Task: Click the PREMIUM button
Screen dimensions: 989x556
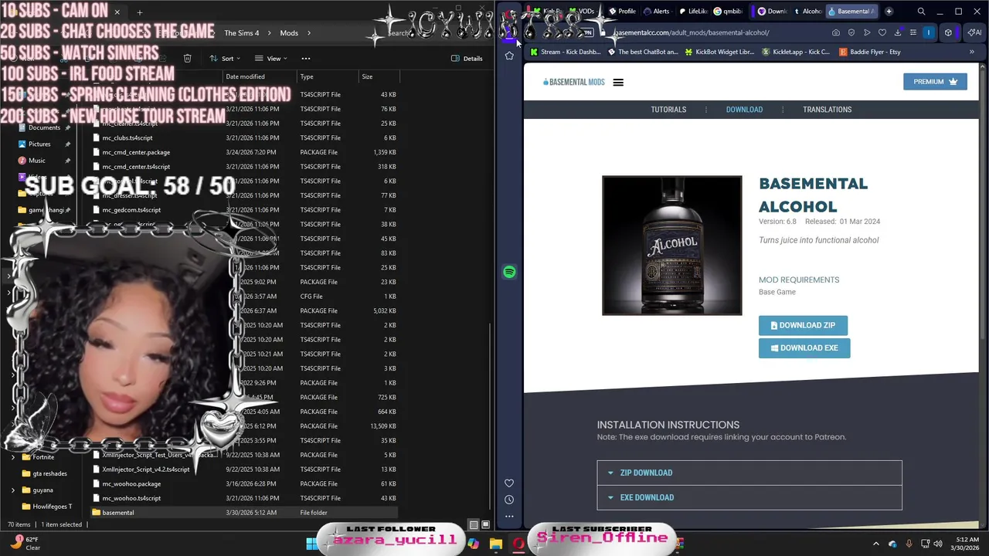Action: click(x=935, y=82)
